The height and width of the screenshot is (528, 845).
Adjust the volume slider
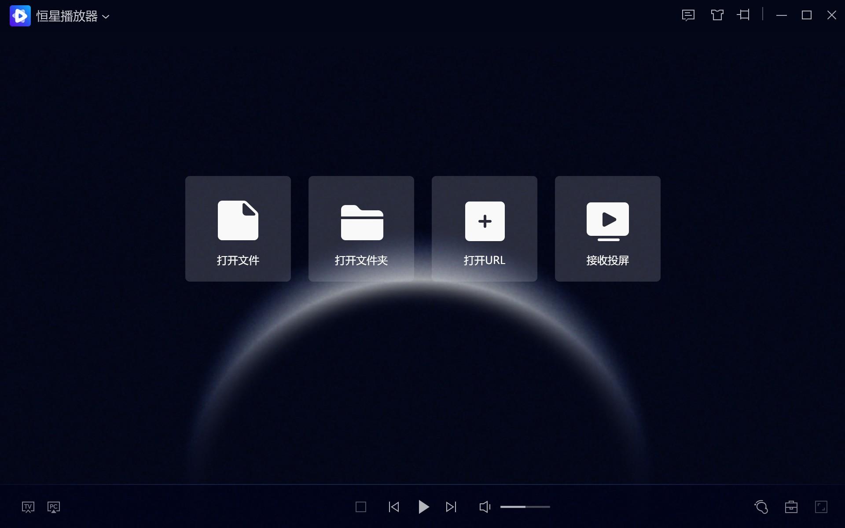[525, 507]
